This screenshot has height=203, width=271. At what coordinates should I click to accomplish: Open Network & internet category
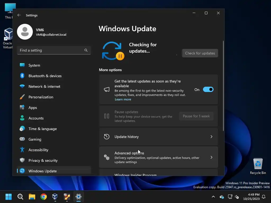click(x=54, y=86)
